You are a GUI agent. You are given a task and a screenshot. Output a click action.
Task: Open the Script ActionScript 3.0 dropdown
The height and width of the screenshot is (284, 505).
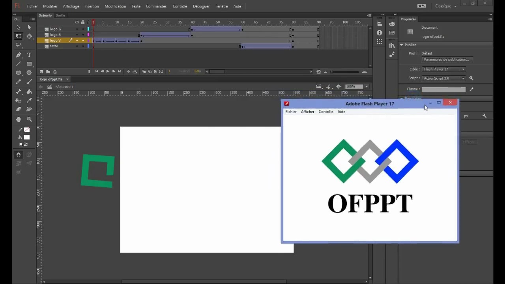[444, 78]
